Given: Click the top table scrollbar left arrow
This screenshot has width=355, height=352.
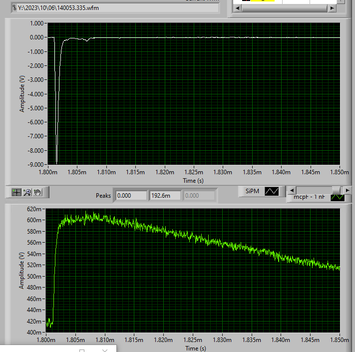Looking at the screenshot, I should click(237, 8).
